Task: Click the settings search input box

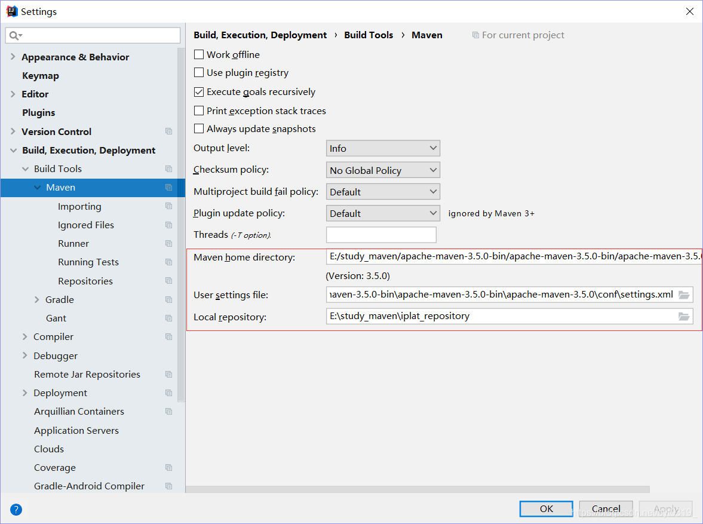Action: (x=93, y=35)
